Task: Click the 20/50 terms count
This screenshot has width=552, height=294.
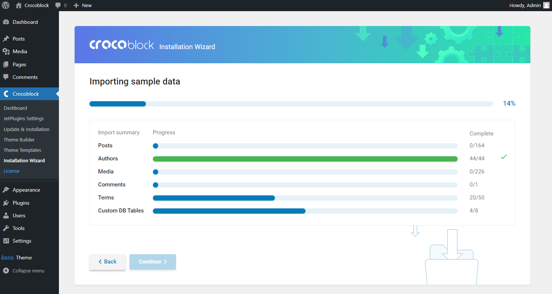Action: 477,198
